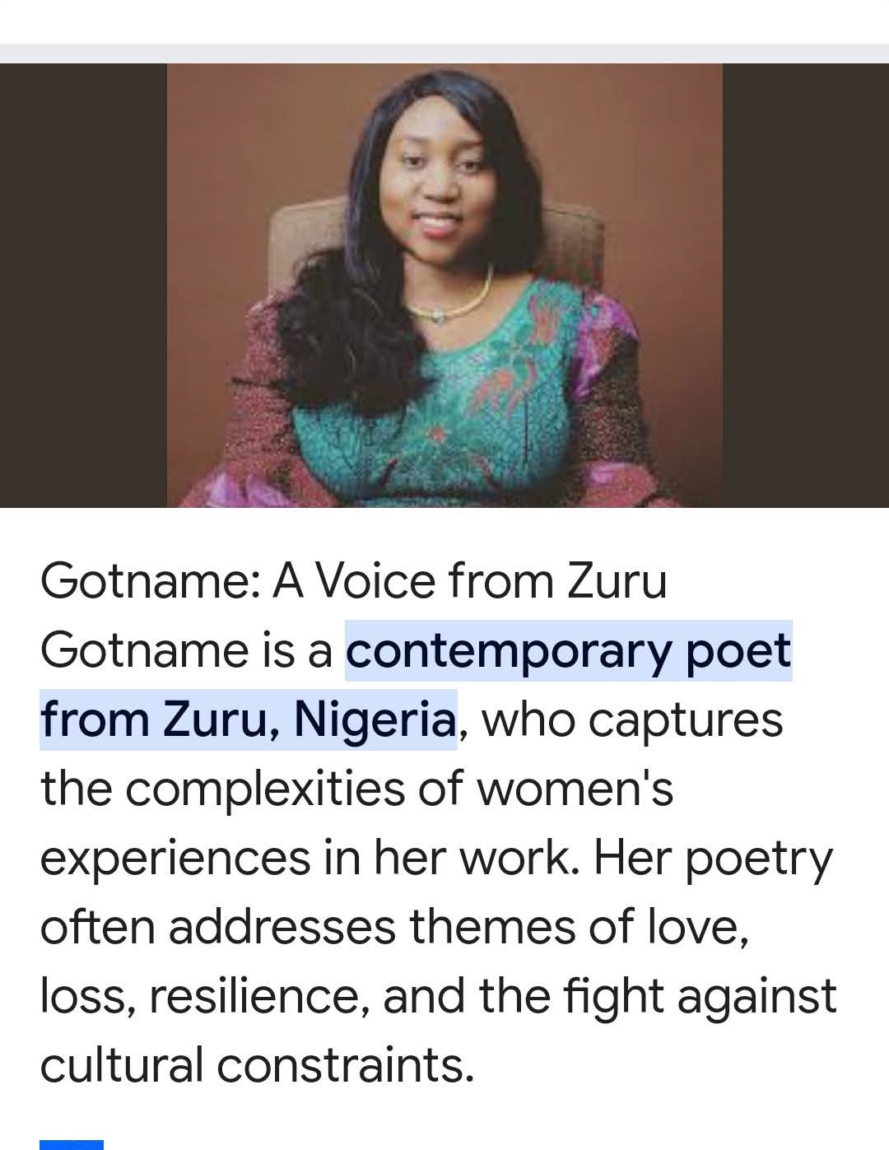Click the 'cultural constraints.' ending text
The width and height of the screenshot is (889, 1150).
click(x=257, y=1065)
